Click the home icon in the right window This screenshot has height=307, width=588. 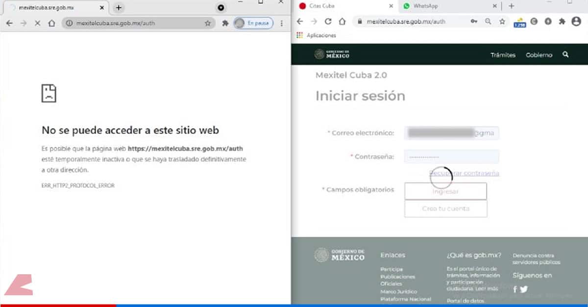tap(343, 22)
